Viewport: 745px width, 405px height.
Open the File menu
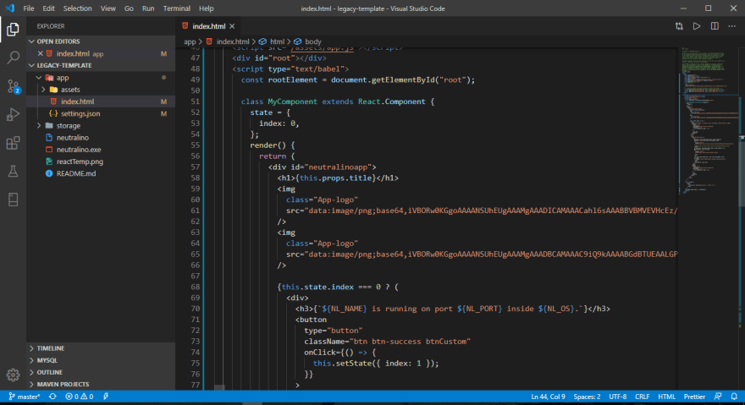29,8
